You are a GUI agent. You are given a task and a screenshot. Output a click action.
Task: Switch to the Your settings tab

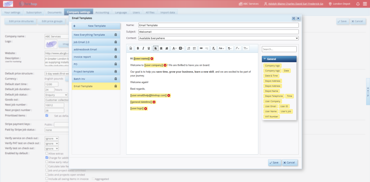tap(12, 13)
